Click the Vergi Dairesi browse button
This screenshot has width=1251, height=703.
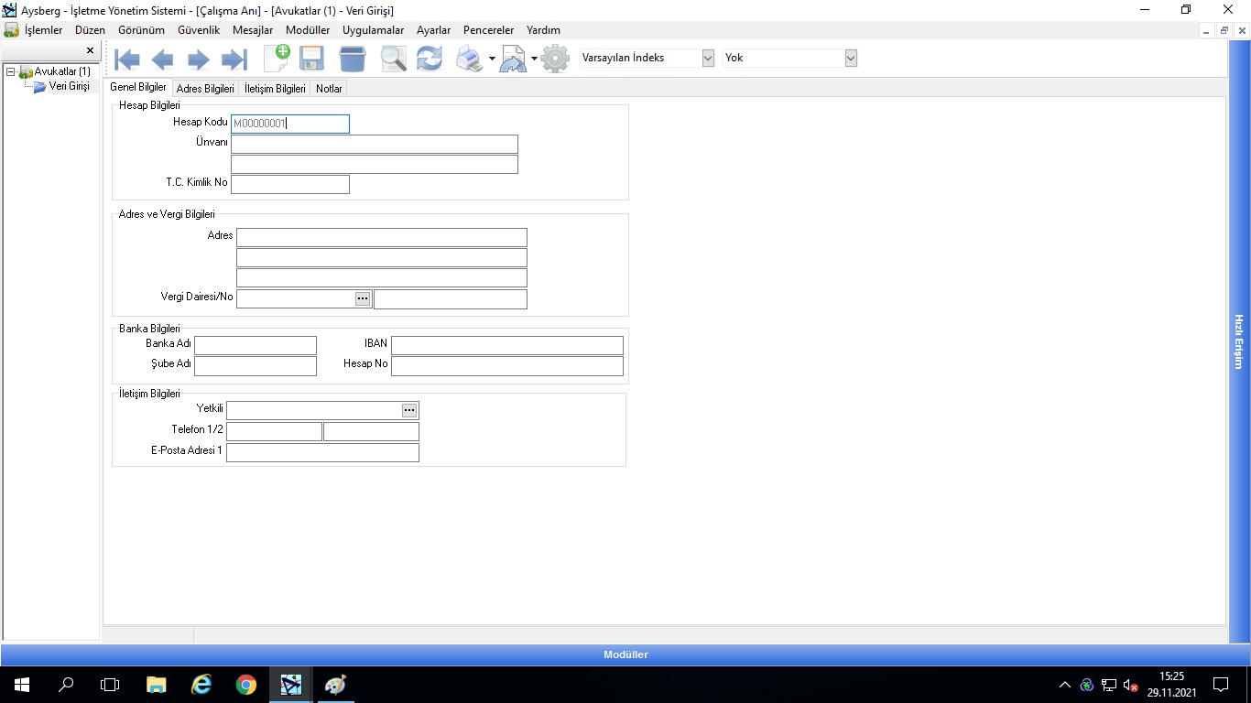tap(363, 298)
